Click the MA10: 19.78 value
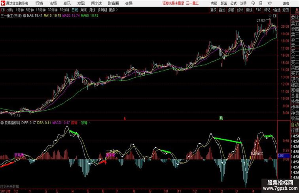Viewport: 299px width, 193px height. click(53, 16)
